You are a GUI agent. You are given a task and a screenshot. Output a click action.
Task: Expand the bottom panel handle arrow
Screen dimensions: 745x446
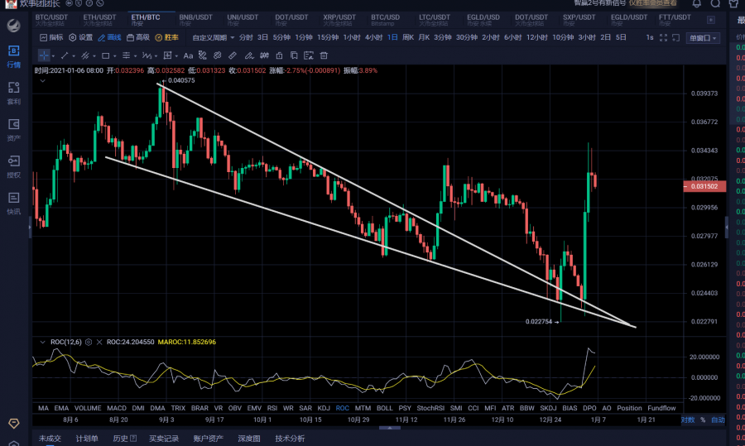(390, 428)
